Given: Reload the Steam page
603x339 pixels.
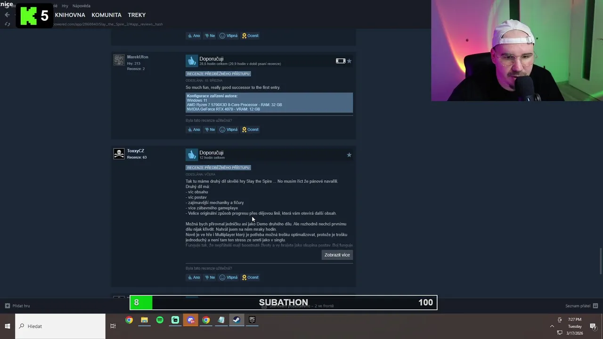Looking at the screenshot, I should click(x=7, y=24).
